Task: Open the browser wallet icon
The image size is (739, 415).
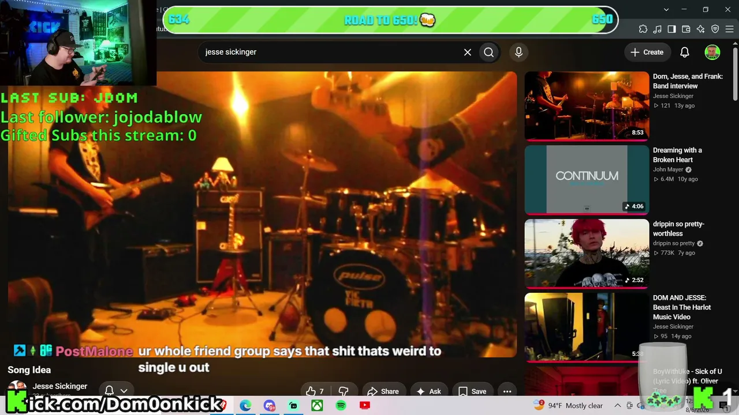Action: 686,29
